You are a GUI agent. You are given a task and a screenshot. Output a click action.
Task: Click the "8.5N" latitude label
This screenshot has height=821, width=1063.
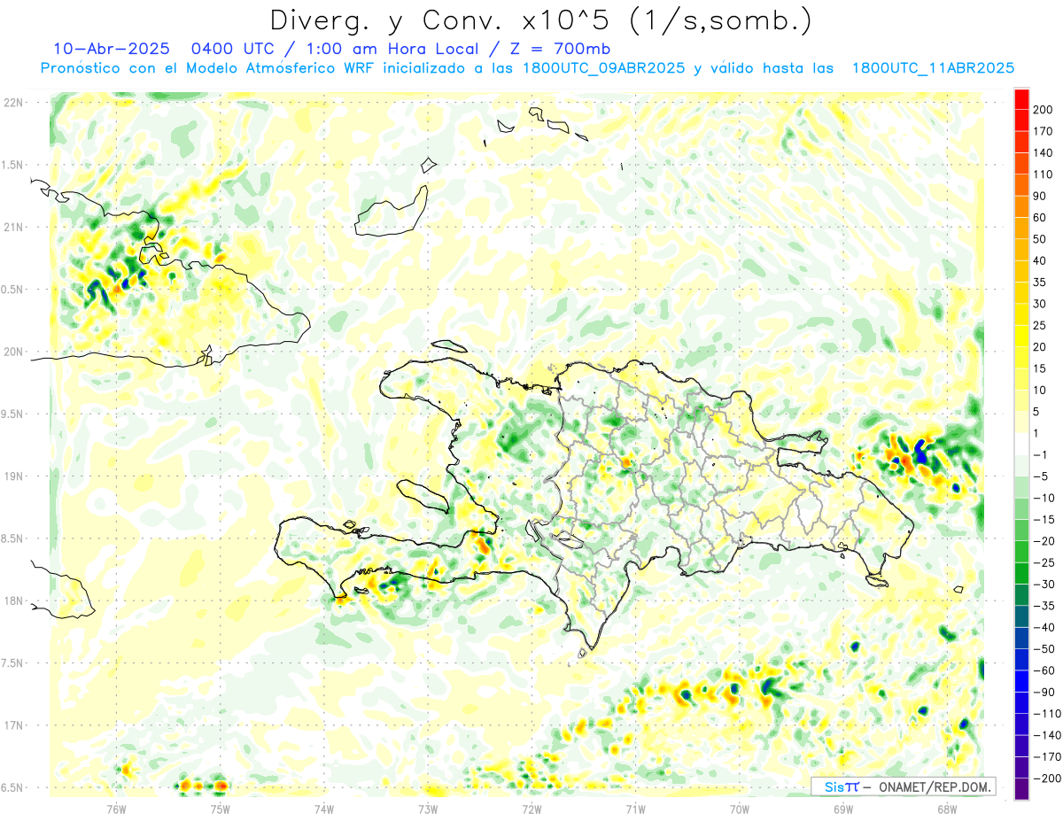pyautogui.click(x=13, y=538)
